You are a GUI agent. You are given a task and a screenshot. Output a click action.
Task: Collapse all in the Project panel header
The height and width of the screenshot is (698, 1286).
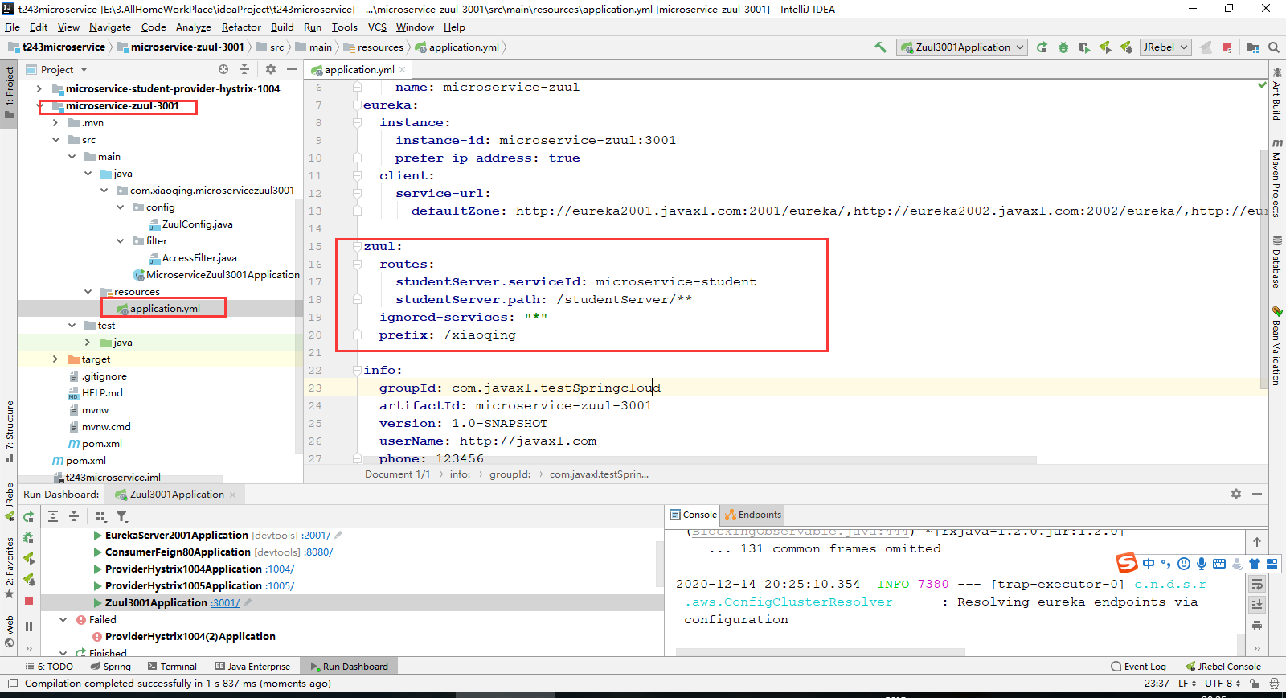(244, 69)
